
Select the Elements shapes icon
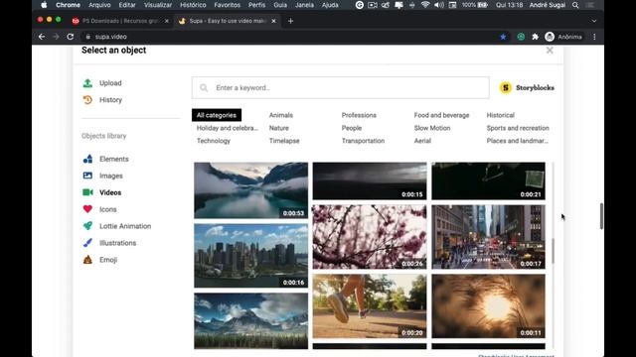[87, 159]
